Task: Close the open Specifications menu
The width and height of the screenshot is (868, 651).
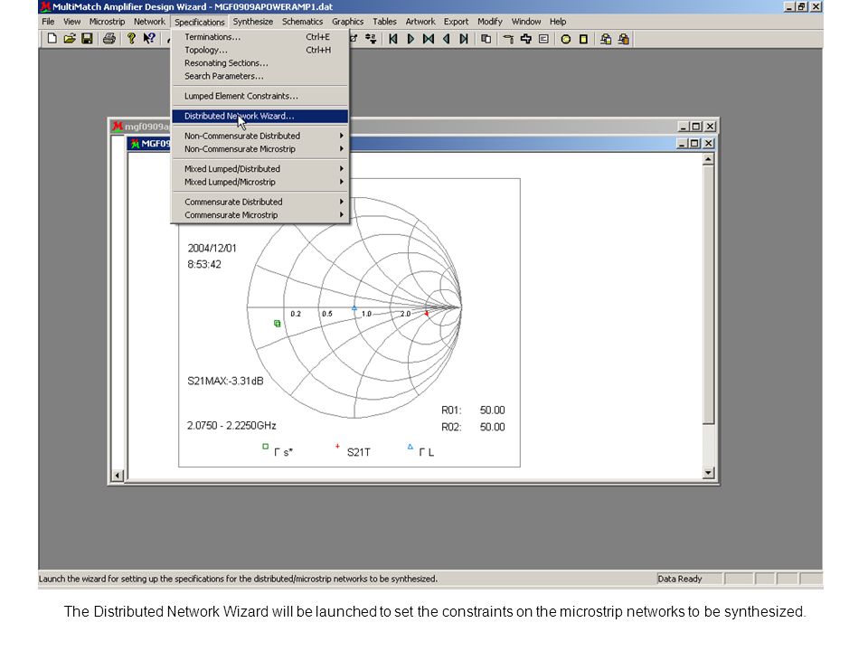Action: 199,22
